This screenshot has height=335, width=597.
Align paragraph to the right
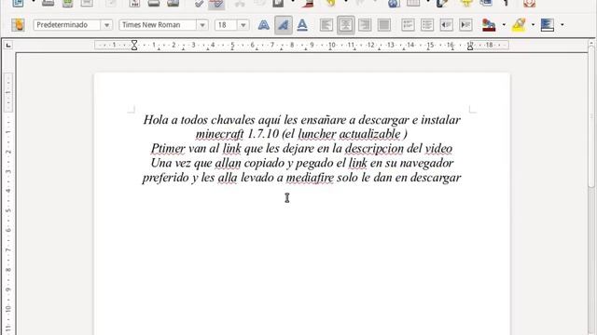[x=365, y=25]
